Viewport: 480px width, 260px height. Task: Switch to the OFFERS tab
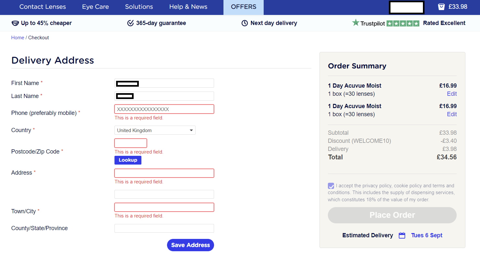pyautogui.click(x=243, y=7)
